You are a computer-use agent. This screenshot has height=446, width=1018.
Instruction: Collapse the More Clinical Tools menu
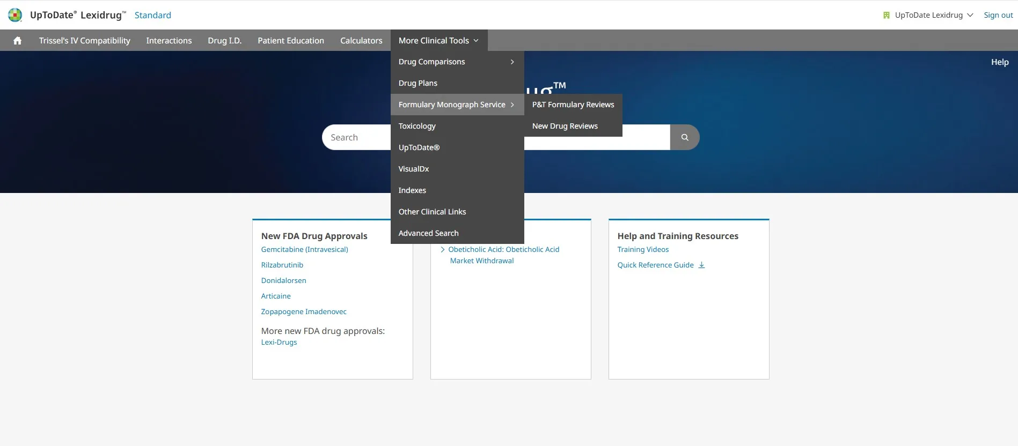439,41
